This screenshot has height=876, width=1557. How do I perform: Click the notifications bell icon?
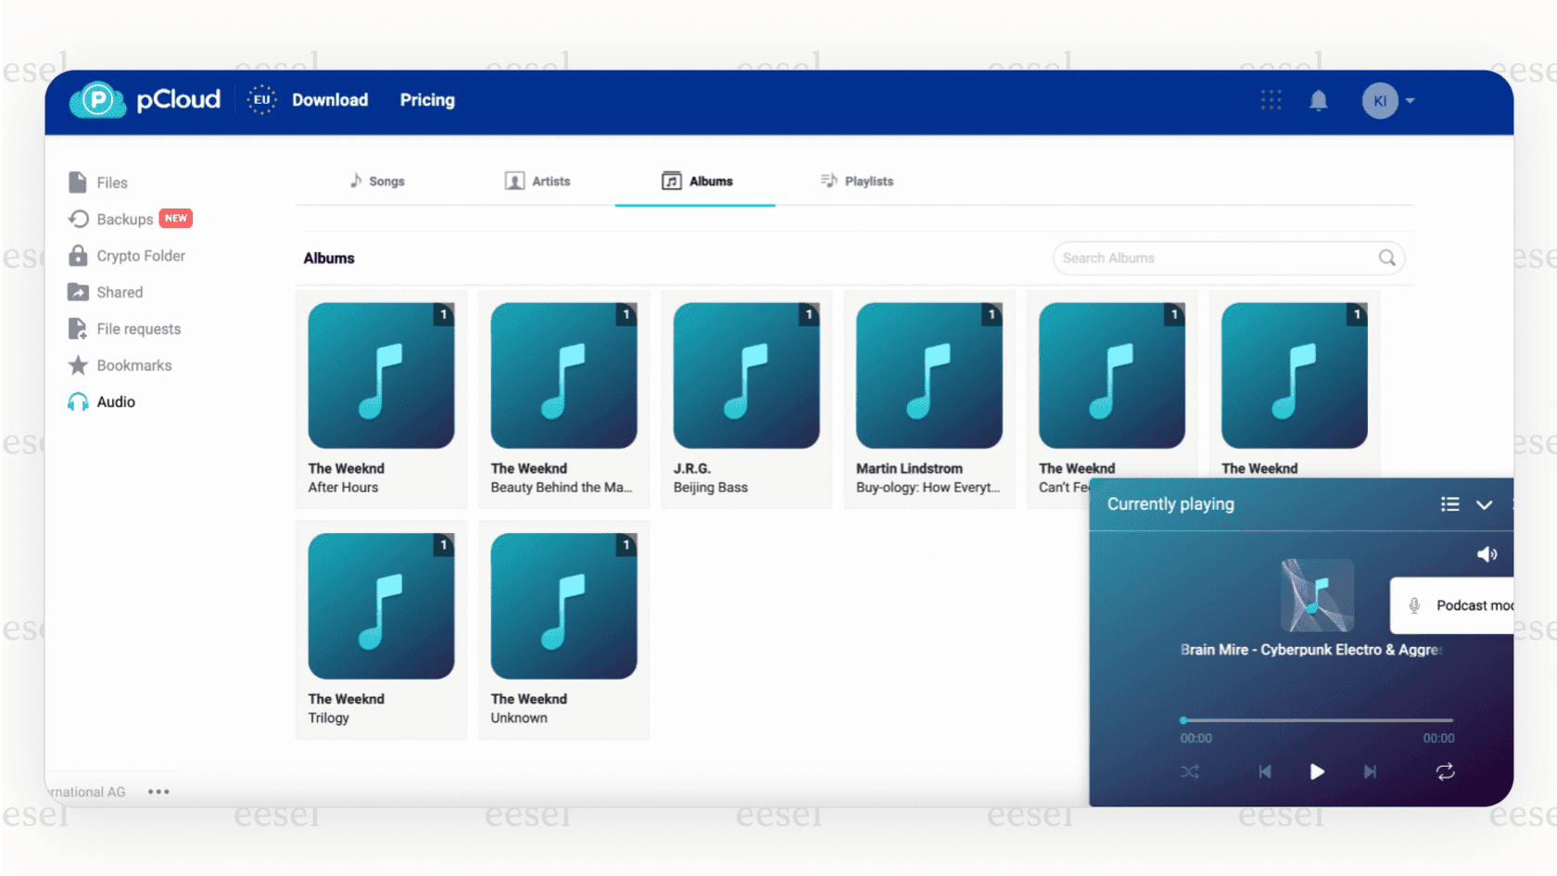(1319, 100)
